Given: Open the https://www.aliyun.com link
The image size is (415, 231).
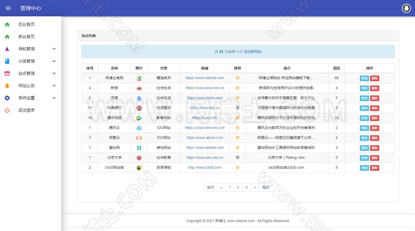Looking at the screenshot, I should coord(205,138).
